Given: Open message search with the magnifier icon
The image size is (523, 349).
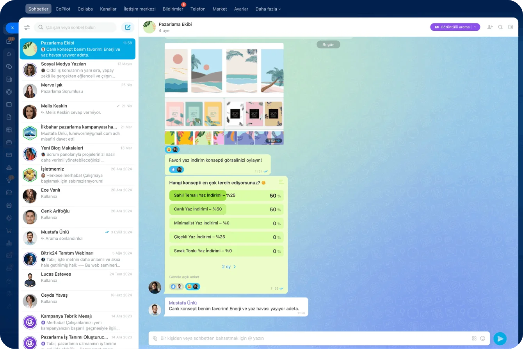Looking at the screenshot, I should coord(500,27).
